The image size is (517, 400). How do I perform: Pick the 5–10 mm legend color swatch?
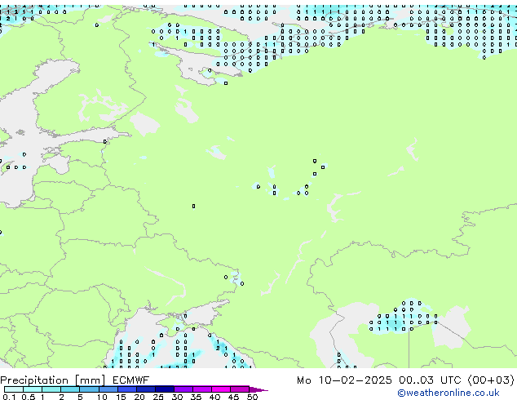coord(89,389)
